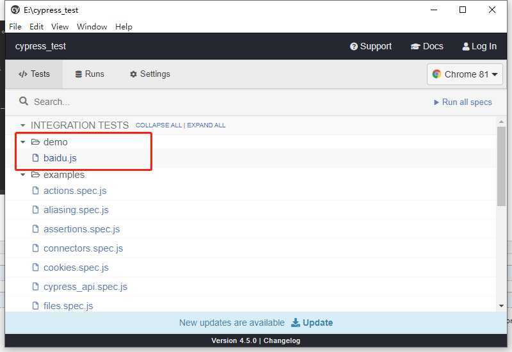Open files.spec.js
The height and width of the screenshot is (352, 512).
point(68,306)
